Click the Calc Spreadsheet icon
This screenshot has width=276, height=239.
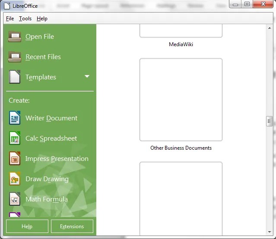pyautogui.click(x=15, y=138)
